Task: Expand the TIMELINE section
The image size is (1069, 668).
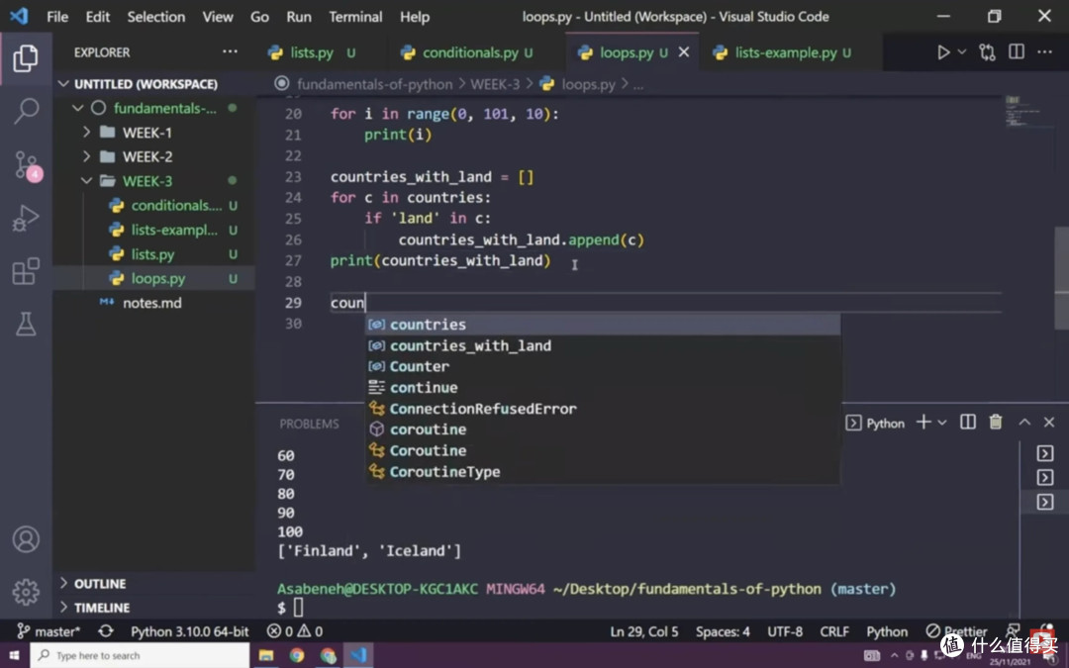Action: click(x=102, y=608)
